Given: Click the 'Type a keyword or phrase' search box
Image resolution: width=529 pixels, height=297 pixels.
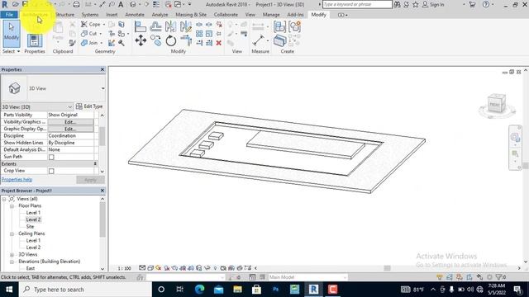Looking at the screenshot, I should 357,4.
